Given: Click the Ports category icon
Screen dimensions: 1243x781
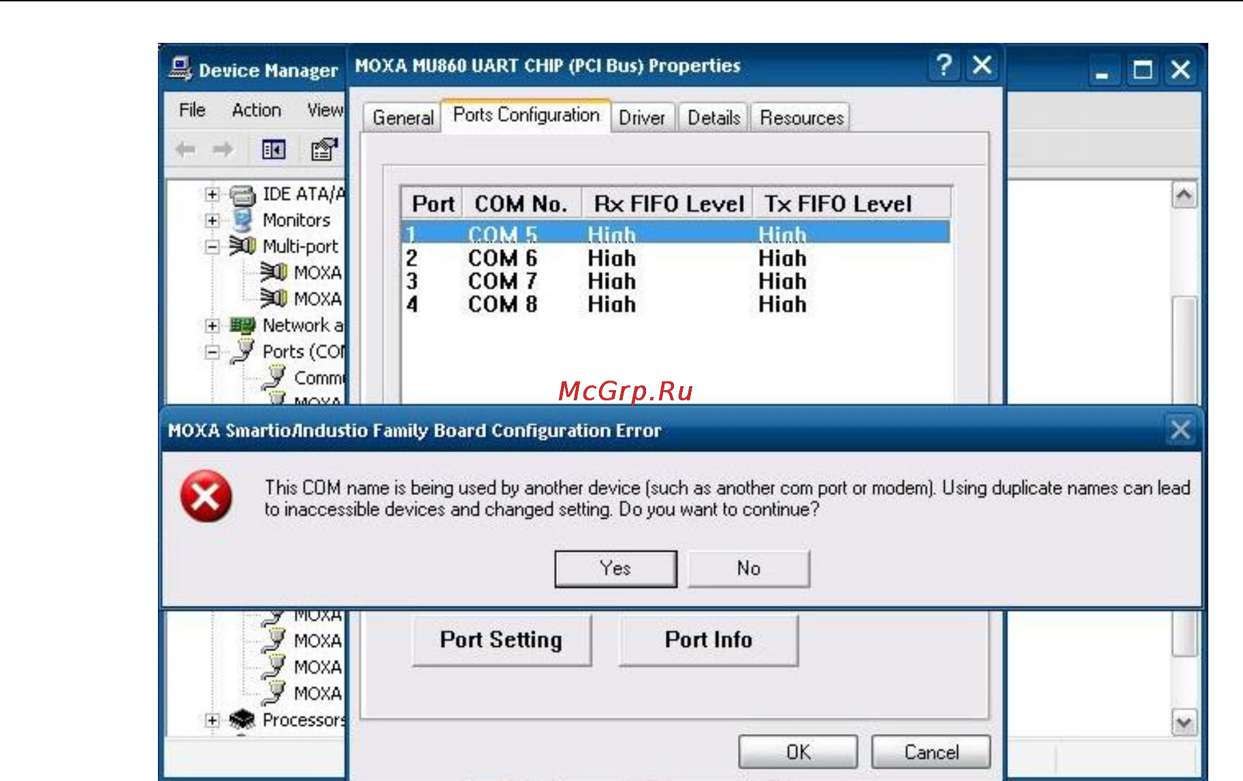Looking at the screenshot, I should pyautogui.click(x=242, y=351).
